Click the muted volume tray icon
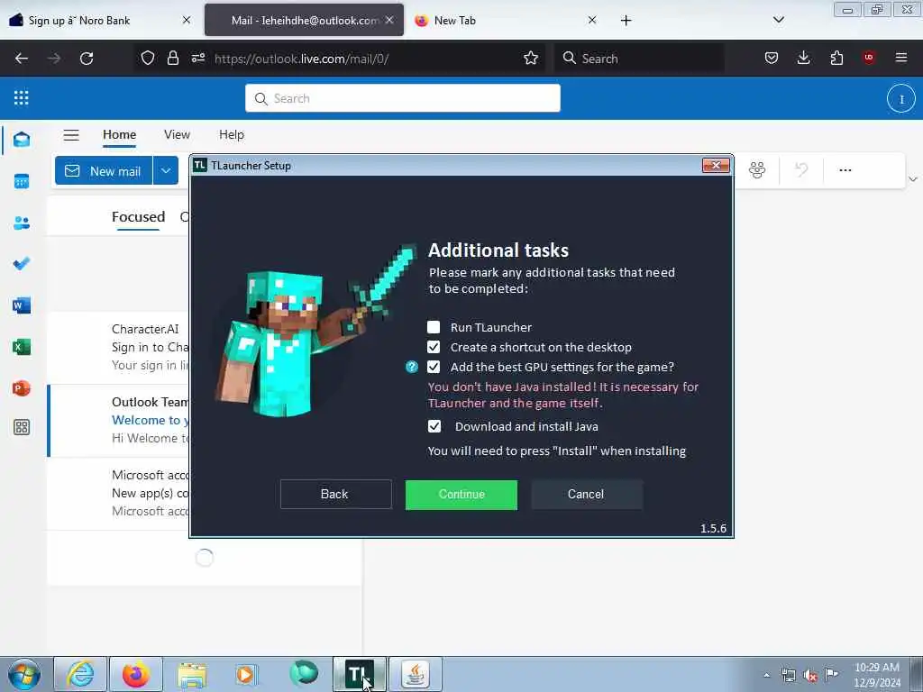The height and width of the screenshot is (692, 923). pos(810,676)
